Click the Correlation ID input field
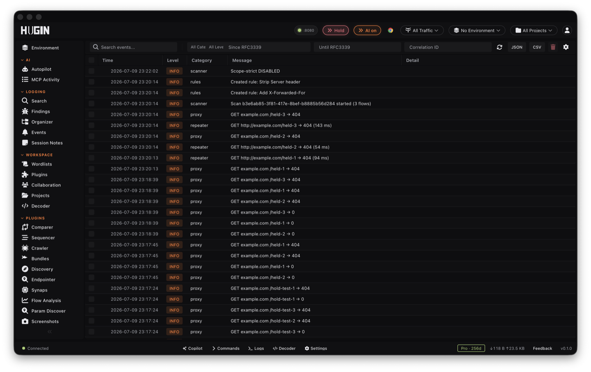591x372 pixels. tap(448, 47)
